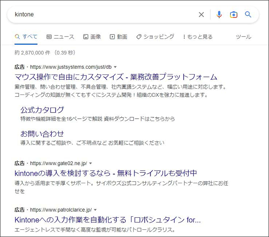Click the magnifier icon beside すべて
The height and width of the screenshot is (237, 269).
[17, 36]
